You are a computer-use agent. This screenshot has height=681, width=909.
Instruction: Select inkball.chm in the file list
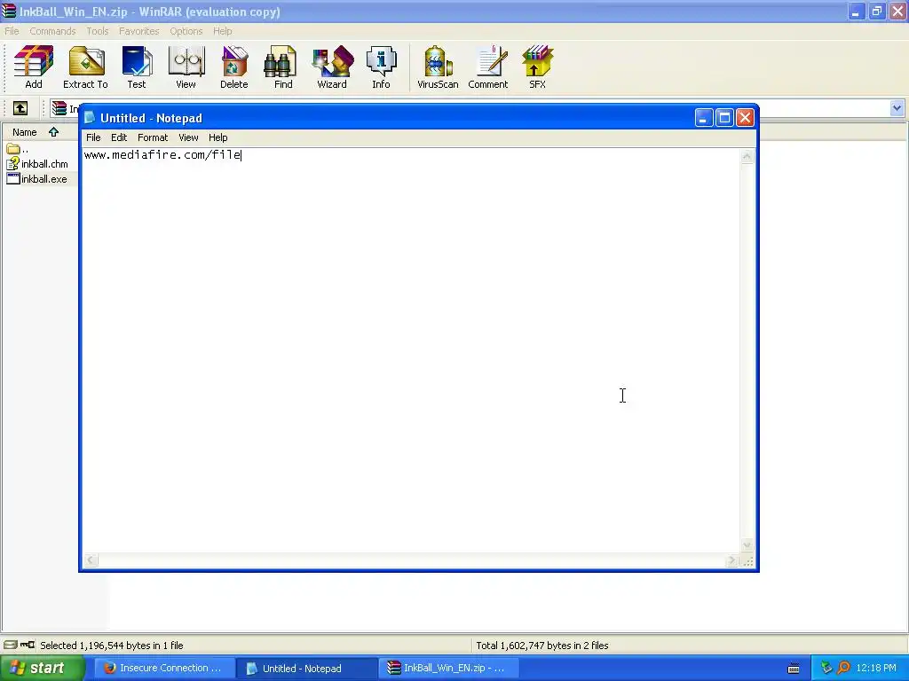pyautogui.click(x=37, y=164)
